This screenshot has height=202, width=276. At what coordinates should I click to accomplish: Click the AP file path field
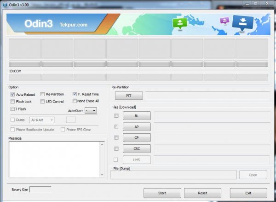click(212, 127)
